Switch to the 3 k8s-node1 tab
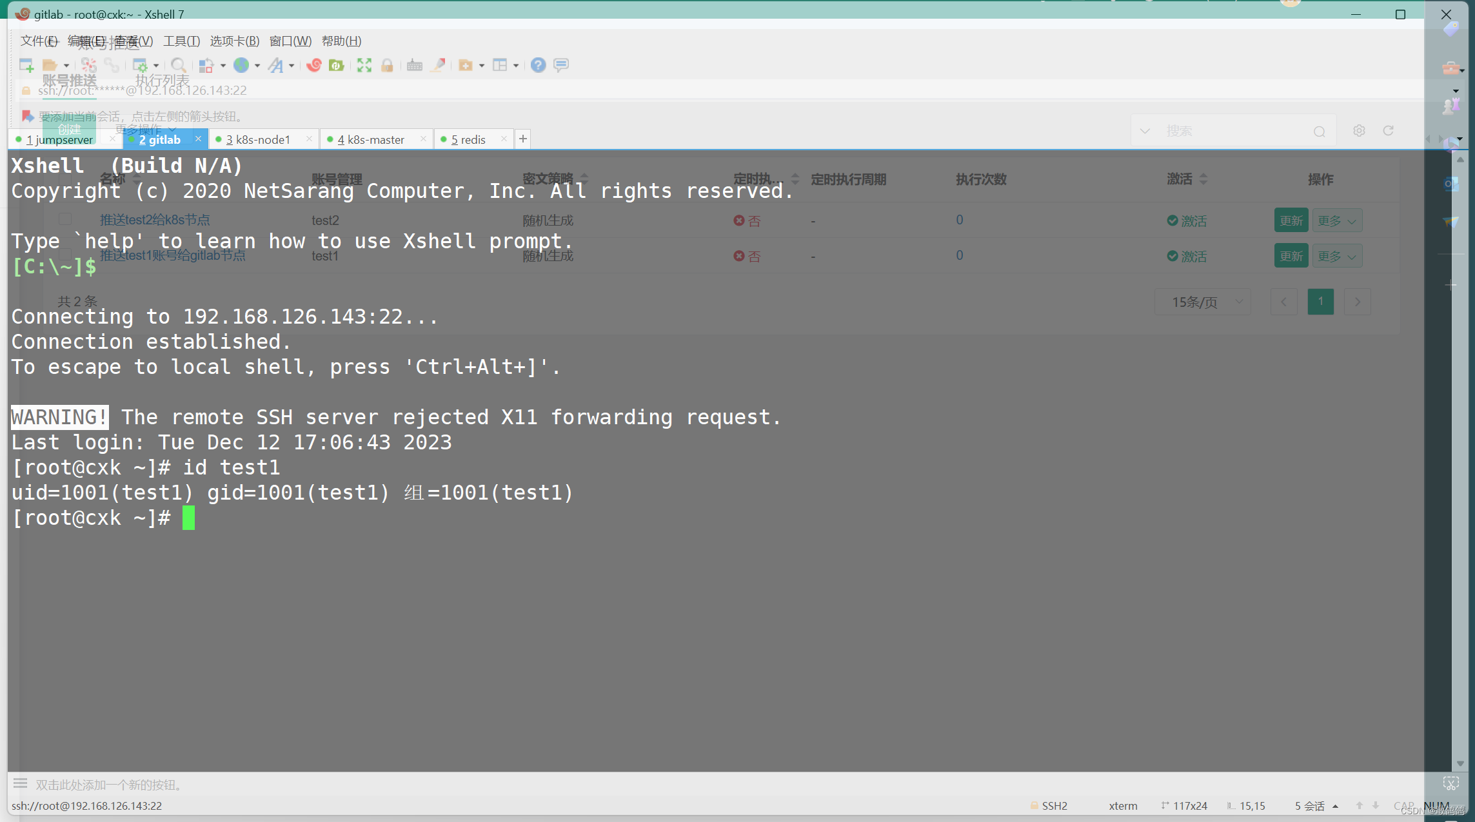The width and height of the screenshot is (1475, 822). click(x=258, y=139)
